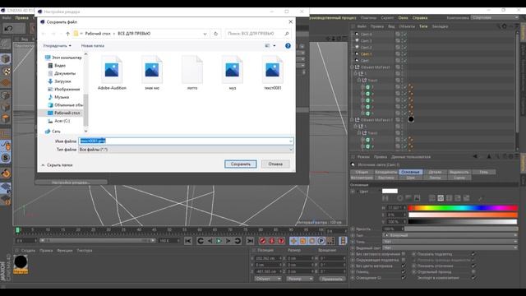Viewport: 526px width, 296px height.
Task: Play animation forward with green play button
Action: [x=219, y=241]
